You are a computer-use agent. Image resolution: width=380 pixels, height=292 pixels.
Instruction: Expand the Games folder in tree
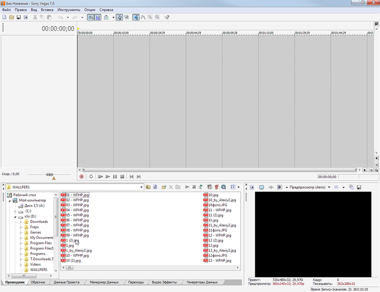(21, 233)
